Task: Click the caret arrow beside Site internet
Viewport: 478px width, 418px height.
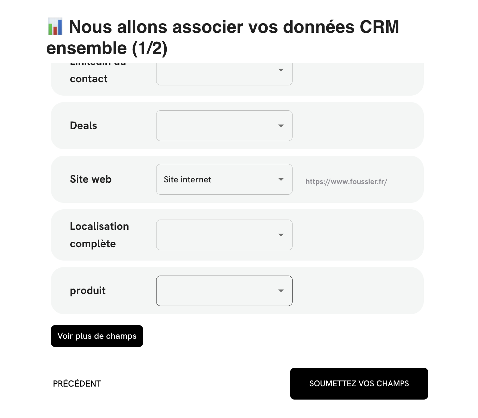Action: tap(281, 179)
